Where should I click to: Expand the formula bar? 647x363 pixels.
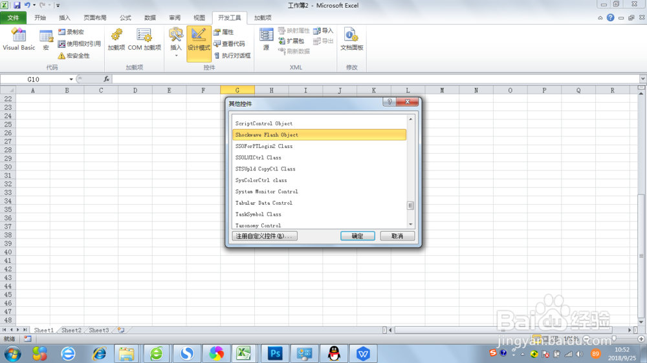[x=643, y=79]
